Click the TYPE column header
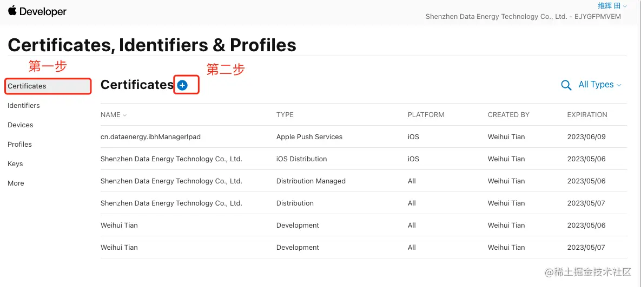 coord(285,115)
